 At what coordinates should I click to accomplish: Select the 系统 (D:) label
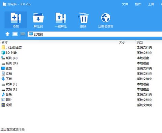coord(12,63)
